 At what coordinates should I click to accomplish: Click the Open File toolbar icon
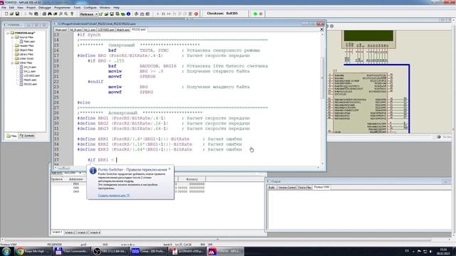click(11, 14)
